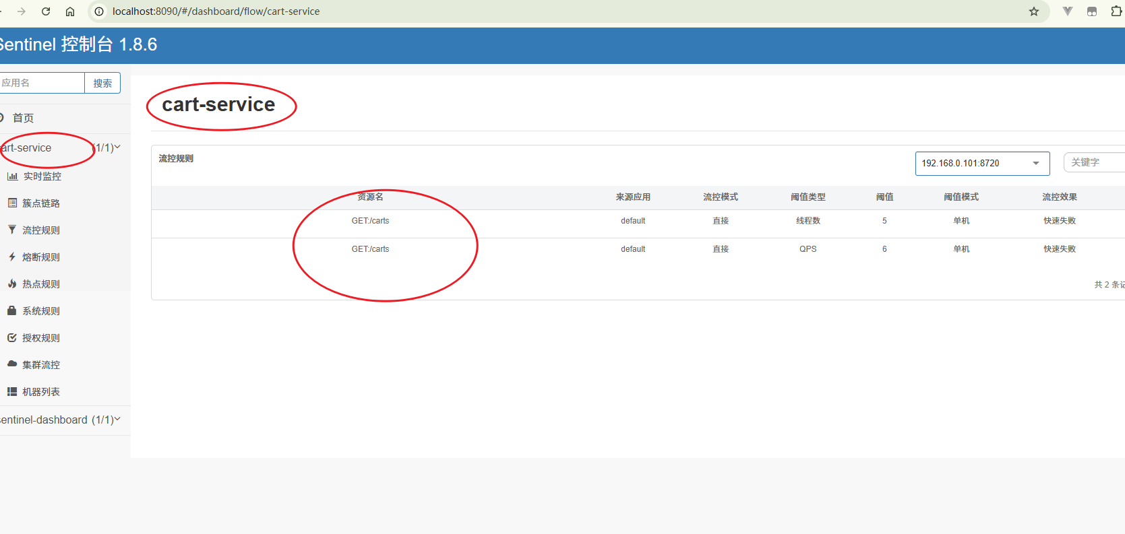
Task: Click the hotspot rules flame icon
Action: pyautogui.click(x=12, y=283)
